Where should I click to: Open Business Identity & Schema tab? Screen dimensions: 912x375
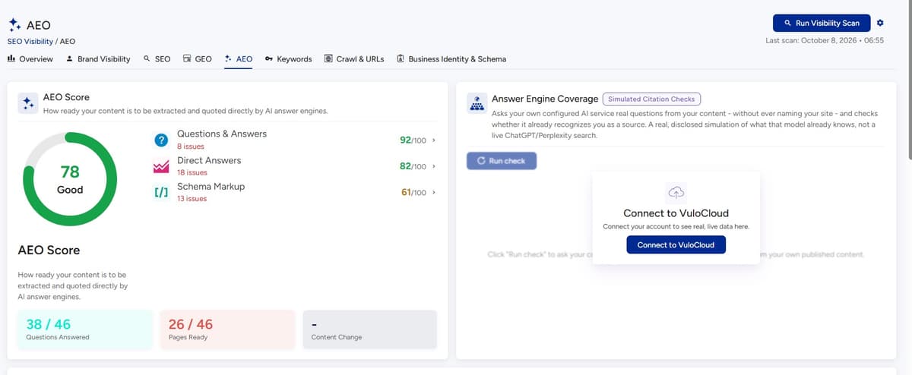(x=451, y=58)
